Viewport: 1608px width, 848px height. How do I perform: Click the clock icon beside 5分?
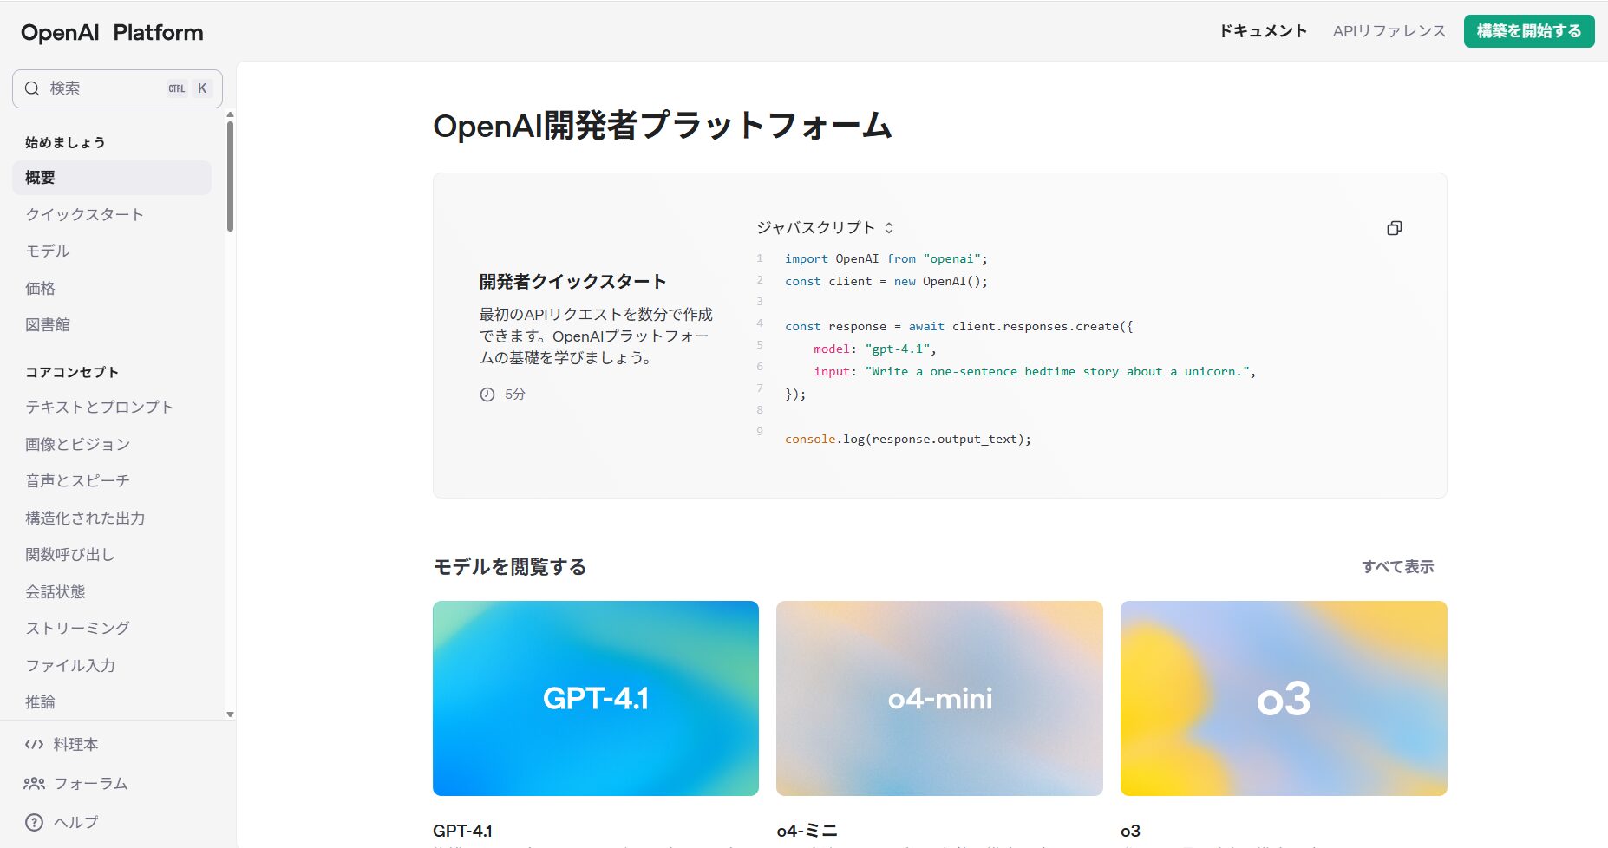pyautogui.click(x=487, y=395)
